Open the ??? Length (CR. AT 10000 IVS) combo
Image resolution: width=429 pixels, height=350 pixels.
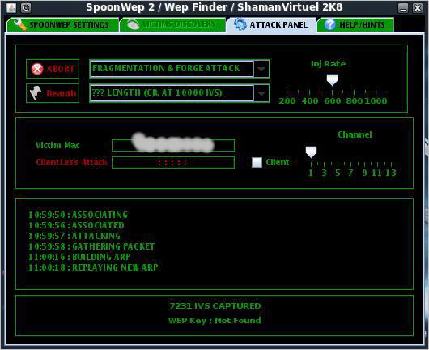[x=180, y=93]
